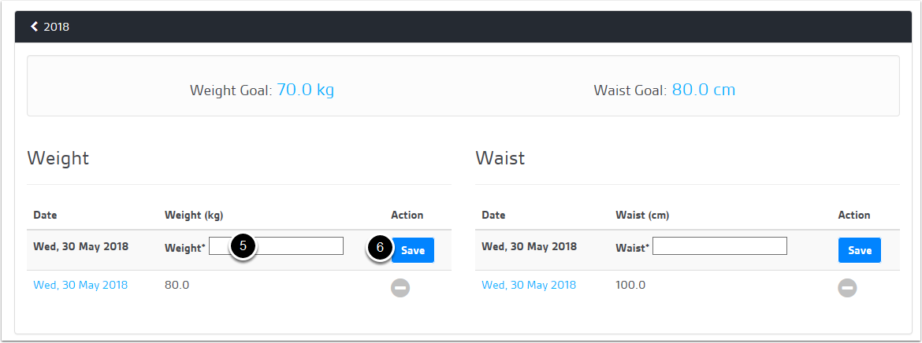Open the Wed, 30 May 2018 waist record link

click(529, 286)
